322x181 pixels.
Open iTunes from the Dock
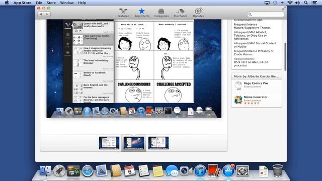(200, 170)
